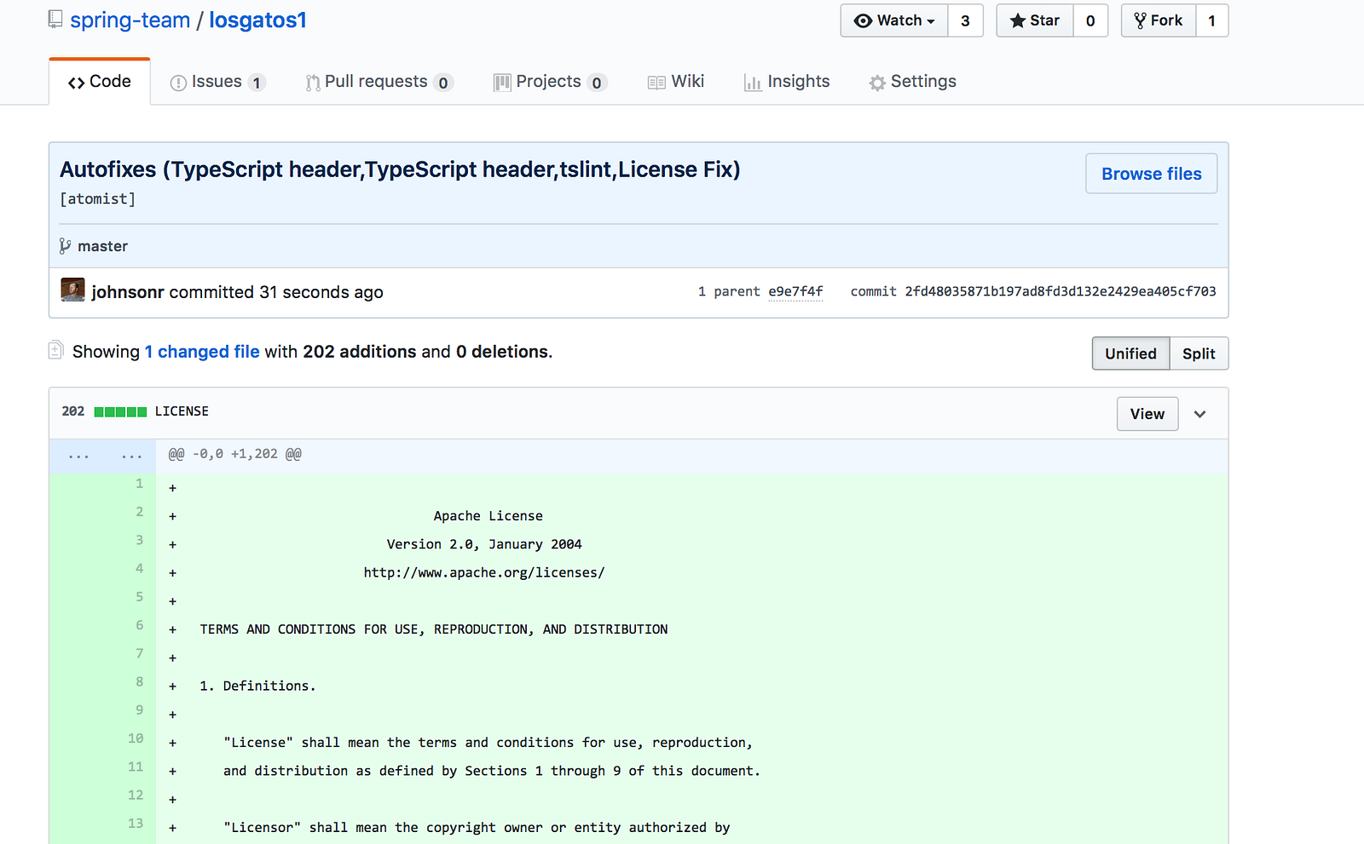1364x844 pixels.
Task: Switch to the Wiki tab
Action: point(676,82)
